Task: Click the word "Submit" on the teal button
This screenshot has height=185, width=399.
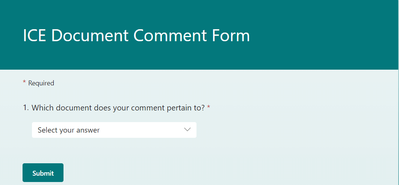Action: (x=43, y=173)
